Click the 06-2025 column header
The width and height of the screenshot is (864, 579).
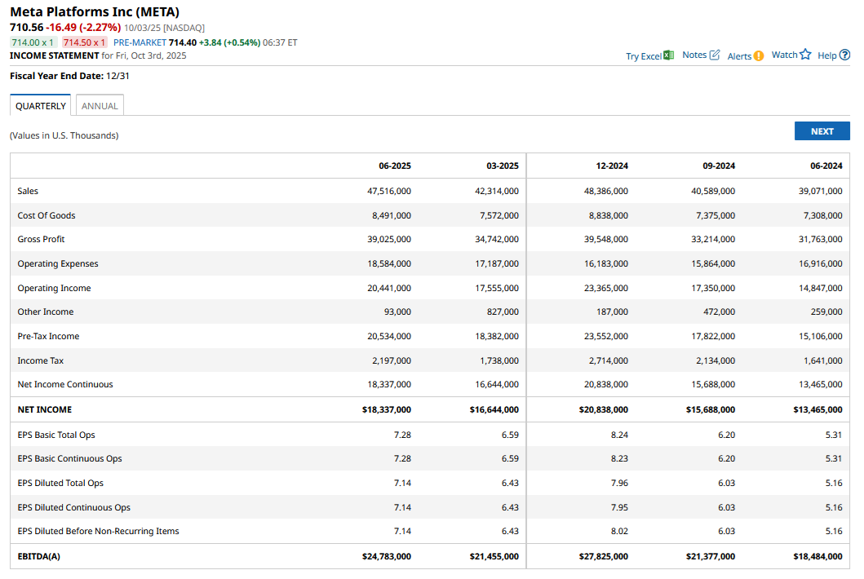[x=395, y=166]
